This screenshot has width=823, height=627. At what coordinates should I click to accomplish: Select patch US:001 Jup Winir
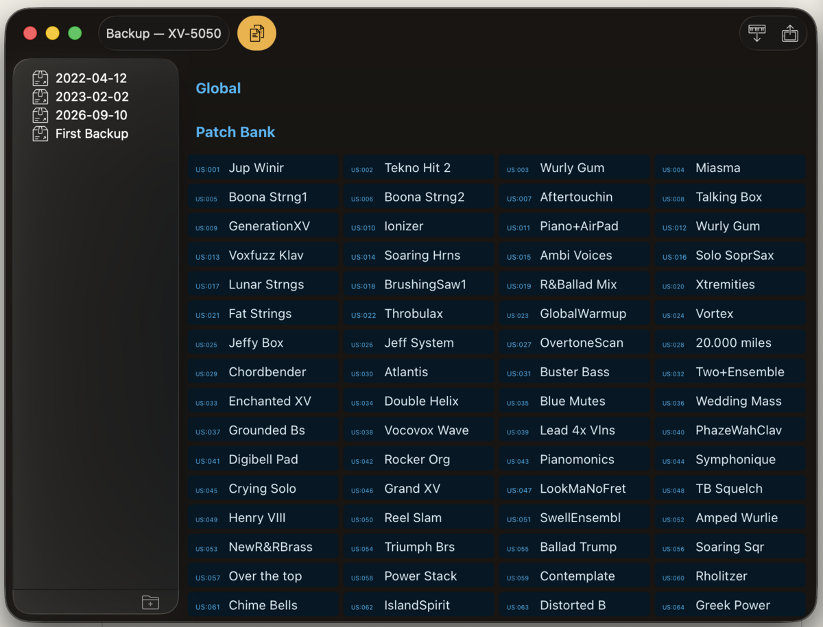tap(263, 168)
